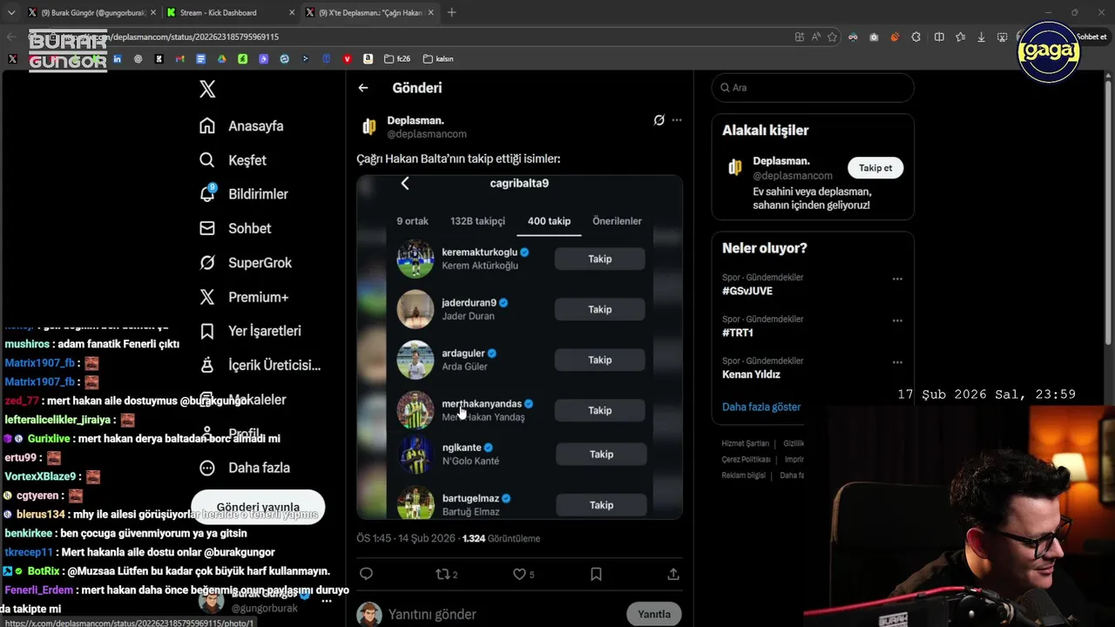Screen dimensions: 1115x627
Task: Click the read aloud icon in address bar
Action: pos(816,37)
